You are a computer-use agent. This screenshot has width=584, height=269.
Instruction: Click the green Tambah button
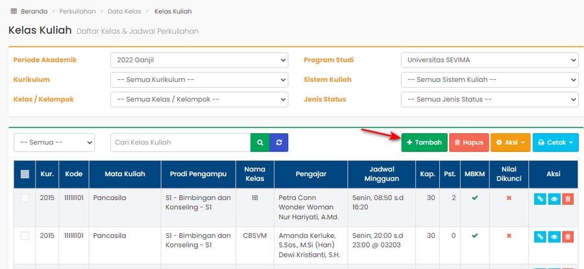(424, 142)
